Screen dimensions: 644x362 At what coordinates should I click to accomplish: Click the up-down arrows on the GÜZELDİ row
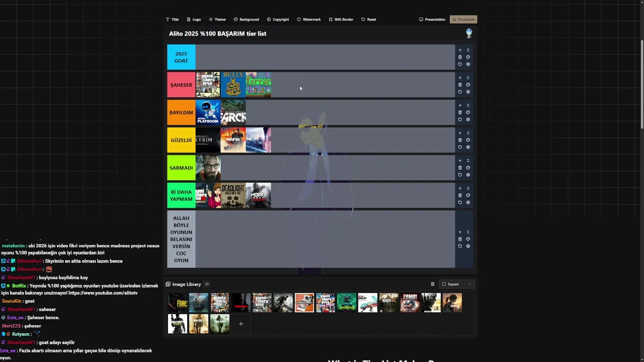point(468,133)
